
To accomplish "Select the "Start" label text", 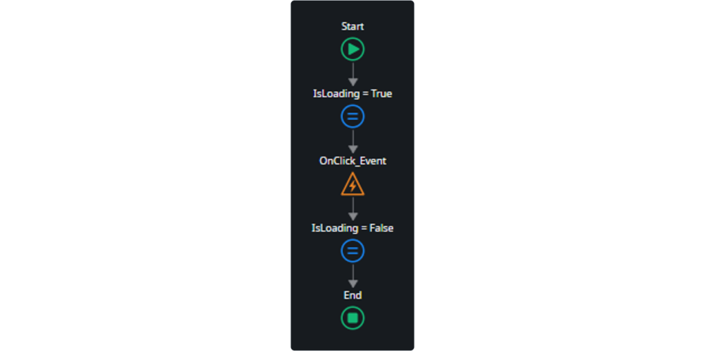I will (x=352, y=27).
